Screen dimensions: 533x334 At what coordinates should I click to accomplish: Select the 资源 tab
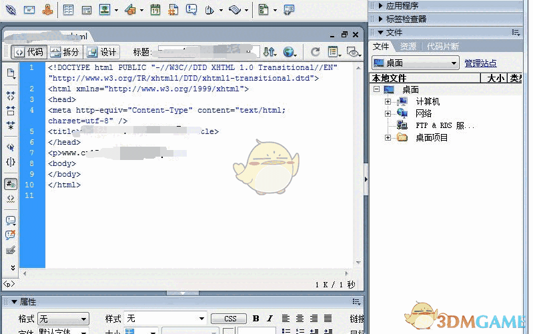(x=408, y=46)
